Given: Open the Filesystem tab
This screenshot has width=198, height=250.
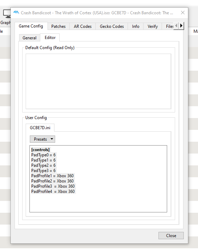Looking at the screenshot, I should [169, 26].
